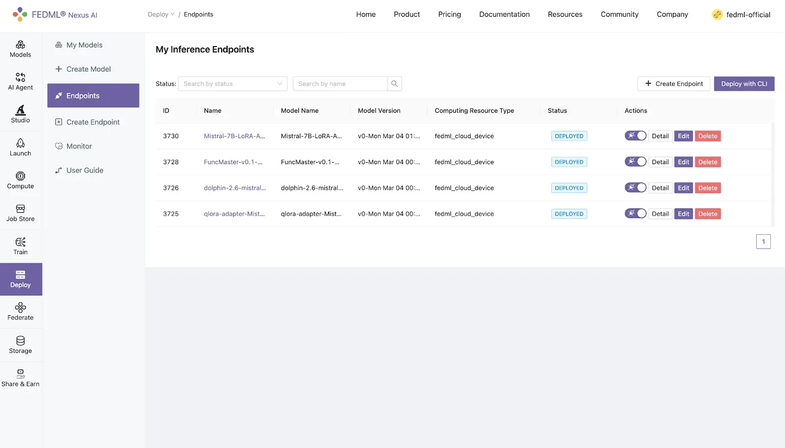Open the Share & Earn icon

21,373
